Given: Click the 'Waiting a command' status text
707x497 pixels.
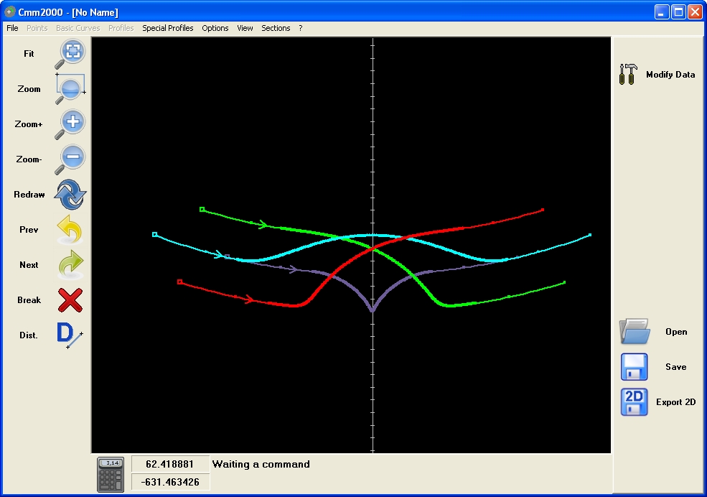Looking at the screenshot, I should tap(261, 464).
